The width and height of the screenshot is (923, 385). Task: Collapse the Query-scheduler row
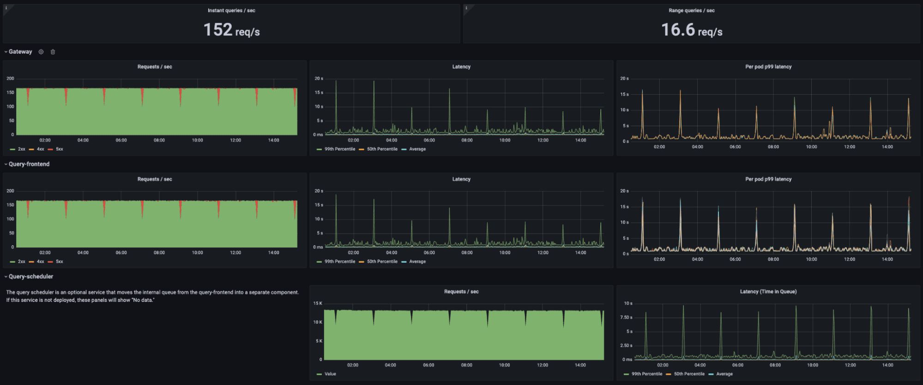pyautogui.click(x=30, y=277)
